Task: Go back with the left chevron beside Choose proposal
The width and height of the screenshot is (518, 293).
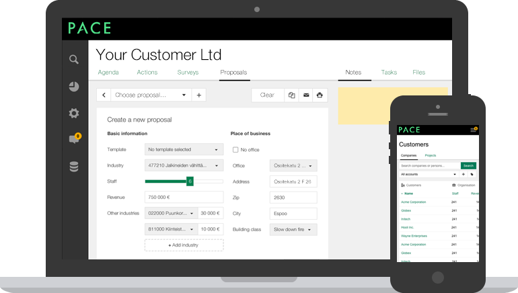Action: pyautogui.click(x=104, y=95)
